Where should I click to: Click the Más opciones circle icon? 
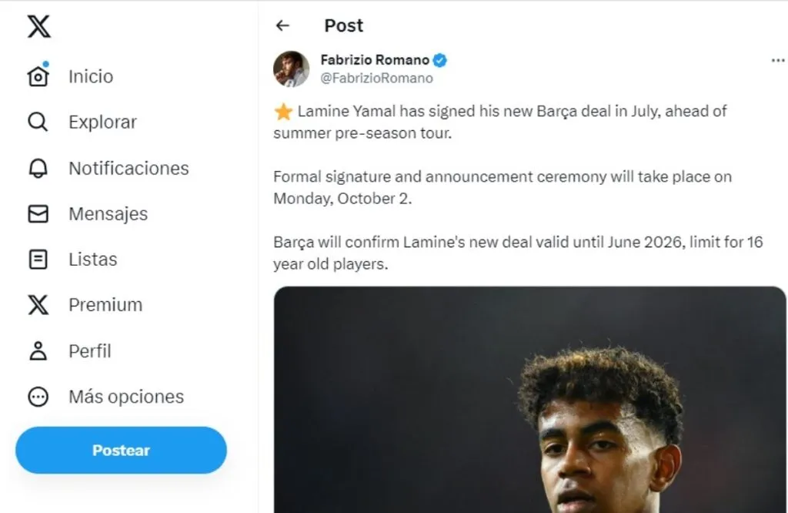(38, 397)
